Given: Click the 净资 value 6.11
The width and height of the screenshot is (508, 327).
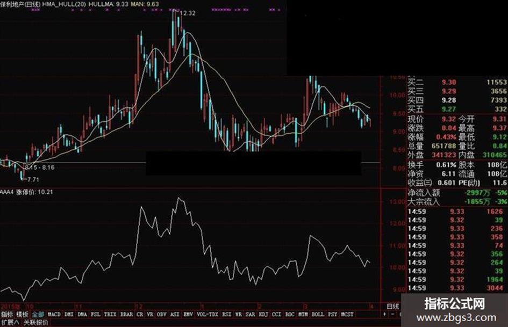Looking at the screenshot, I should (x=449, y=174).
